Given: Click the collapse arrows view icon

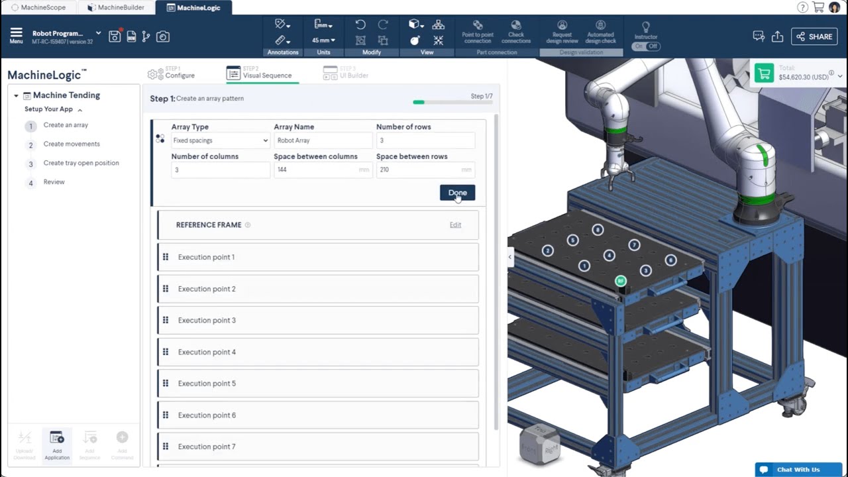Looking at the screenshot, I should point(438,40).
